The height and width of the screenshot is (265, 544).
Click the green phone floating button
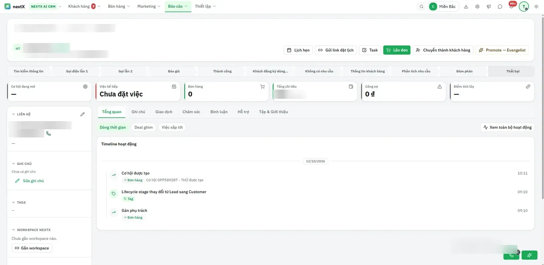[x=511, y=255]
